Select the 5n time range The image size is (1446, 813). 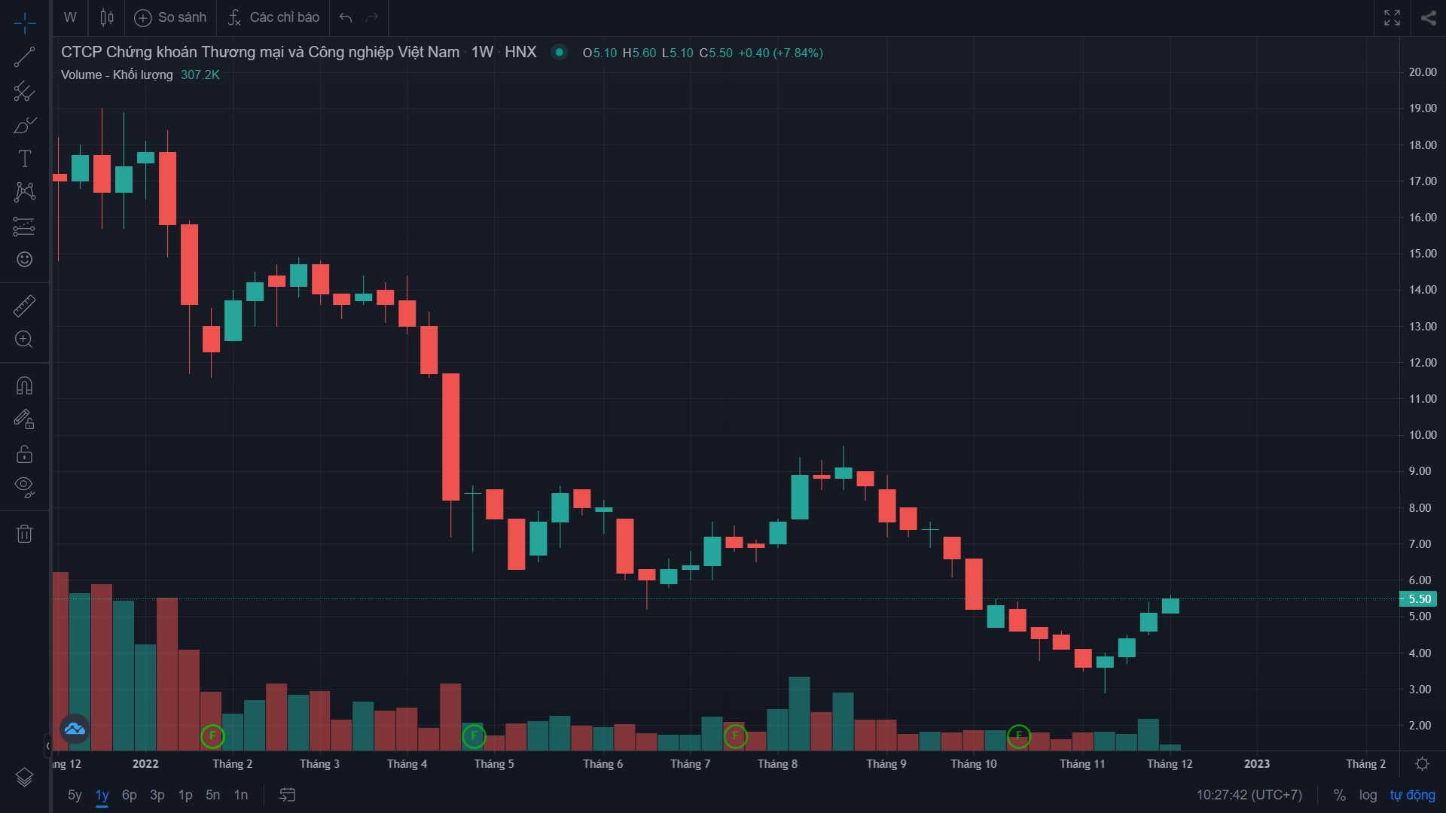tap(213, 795)
